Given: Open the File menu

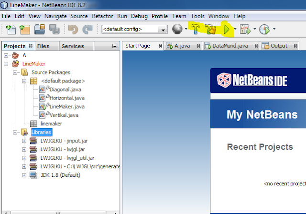Looking at the screenshot, I should click(6, 16).
